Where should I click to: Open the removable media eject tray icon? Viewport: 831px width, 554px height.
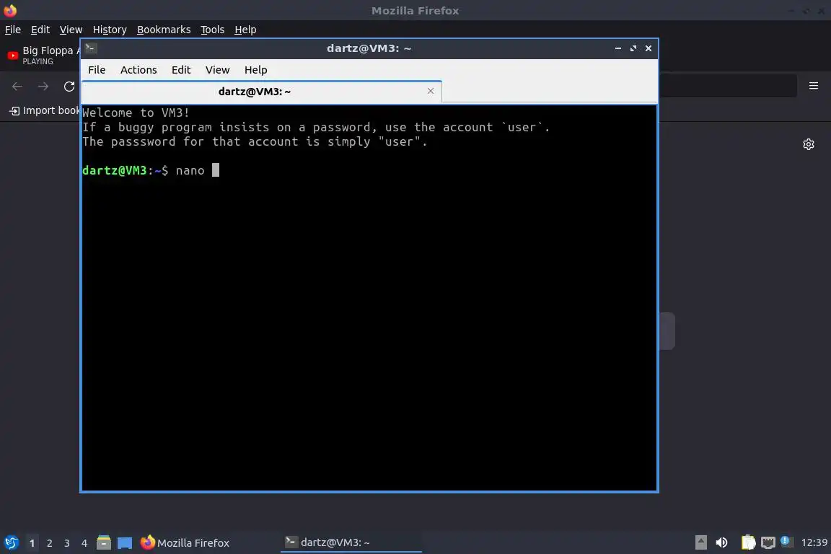click(700, 542)
